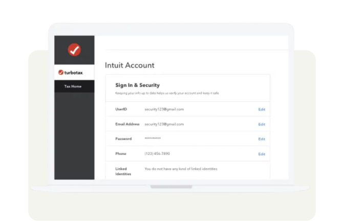Click the Linked Identities label

point(123,171)
